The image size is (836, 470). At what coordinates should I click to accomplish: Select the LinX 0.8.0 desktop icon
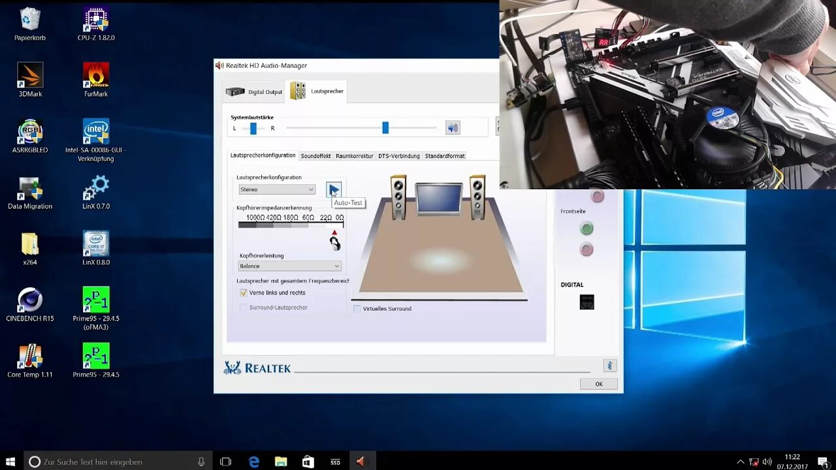[96, 243]
